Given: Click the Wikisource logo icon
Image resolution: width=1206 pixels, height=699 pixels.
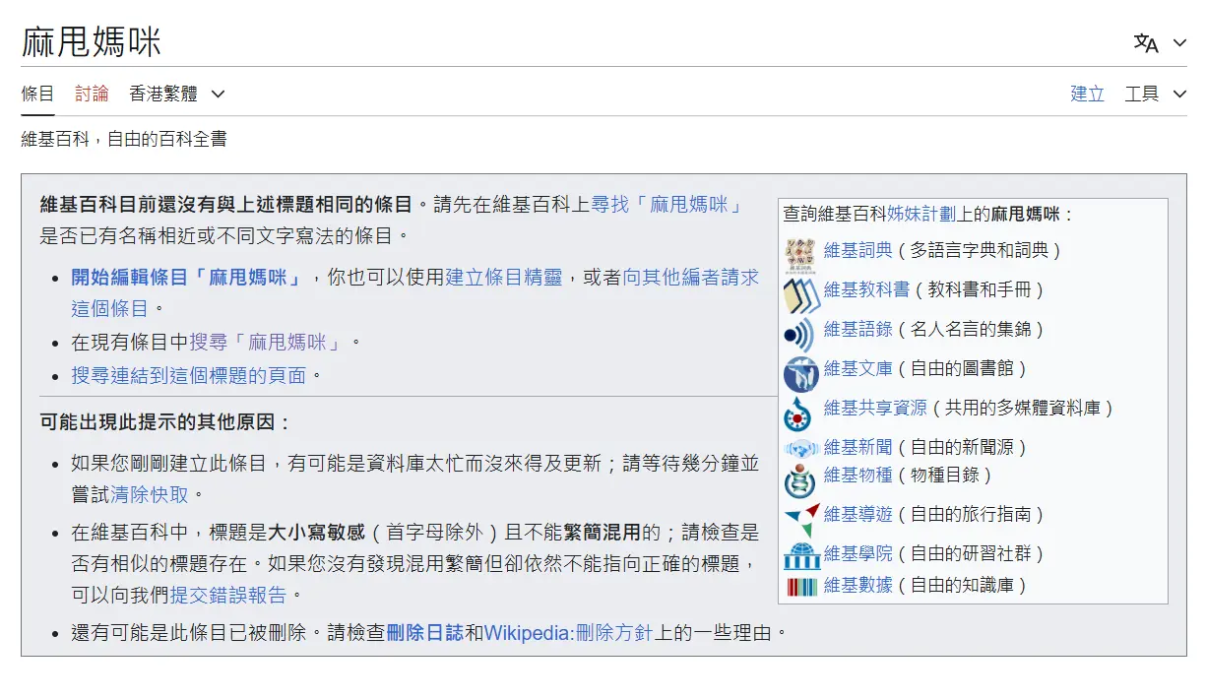Looking at the screenshot, I should 800,373.
